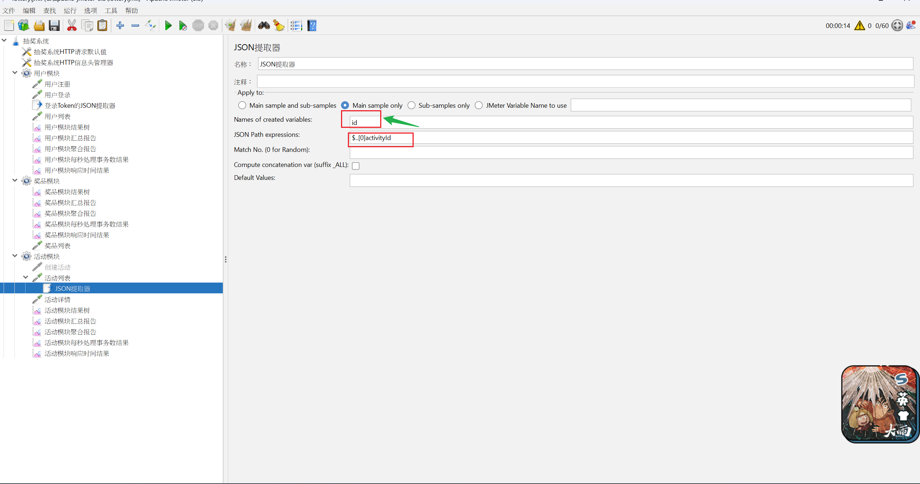Select Sub-samples only radio option
The height and width of the screenshot is (484, 920).
[x=411, y=105]
